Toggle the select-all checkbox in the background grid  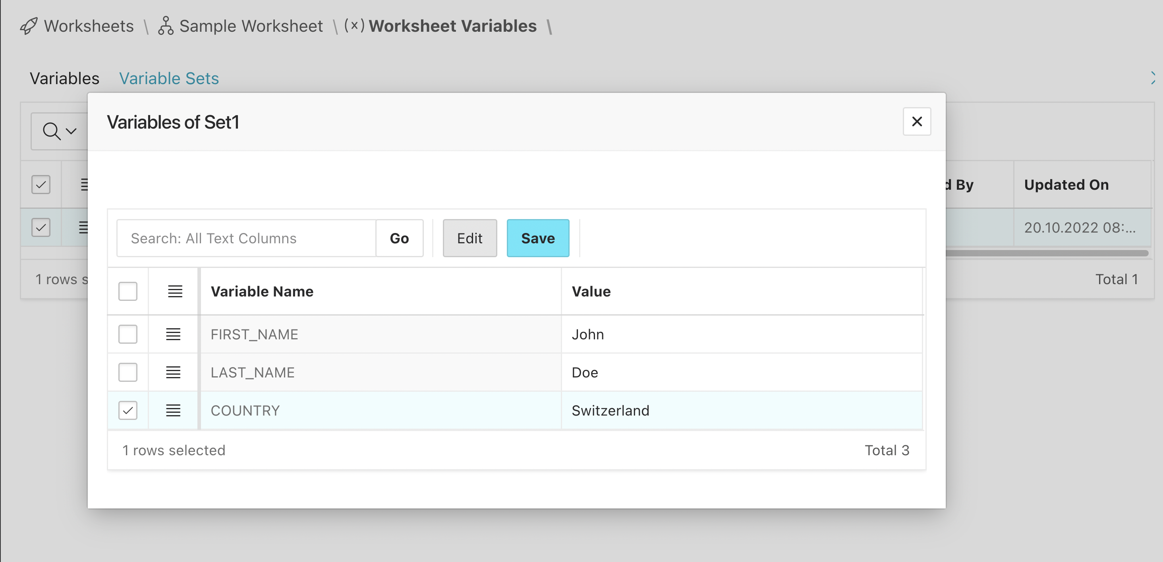pyautogui.click(x=40, y=185)
